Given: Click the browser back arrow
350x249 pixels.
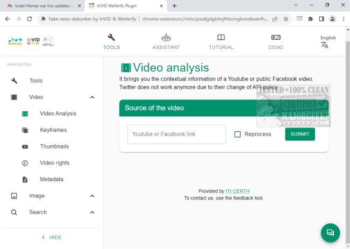Looking at the screenshot, I should click(8, 19).
